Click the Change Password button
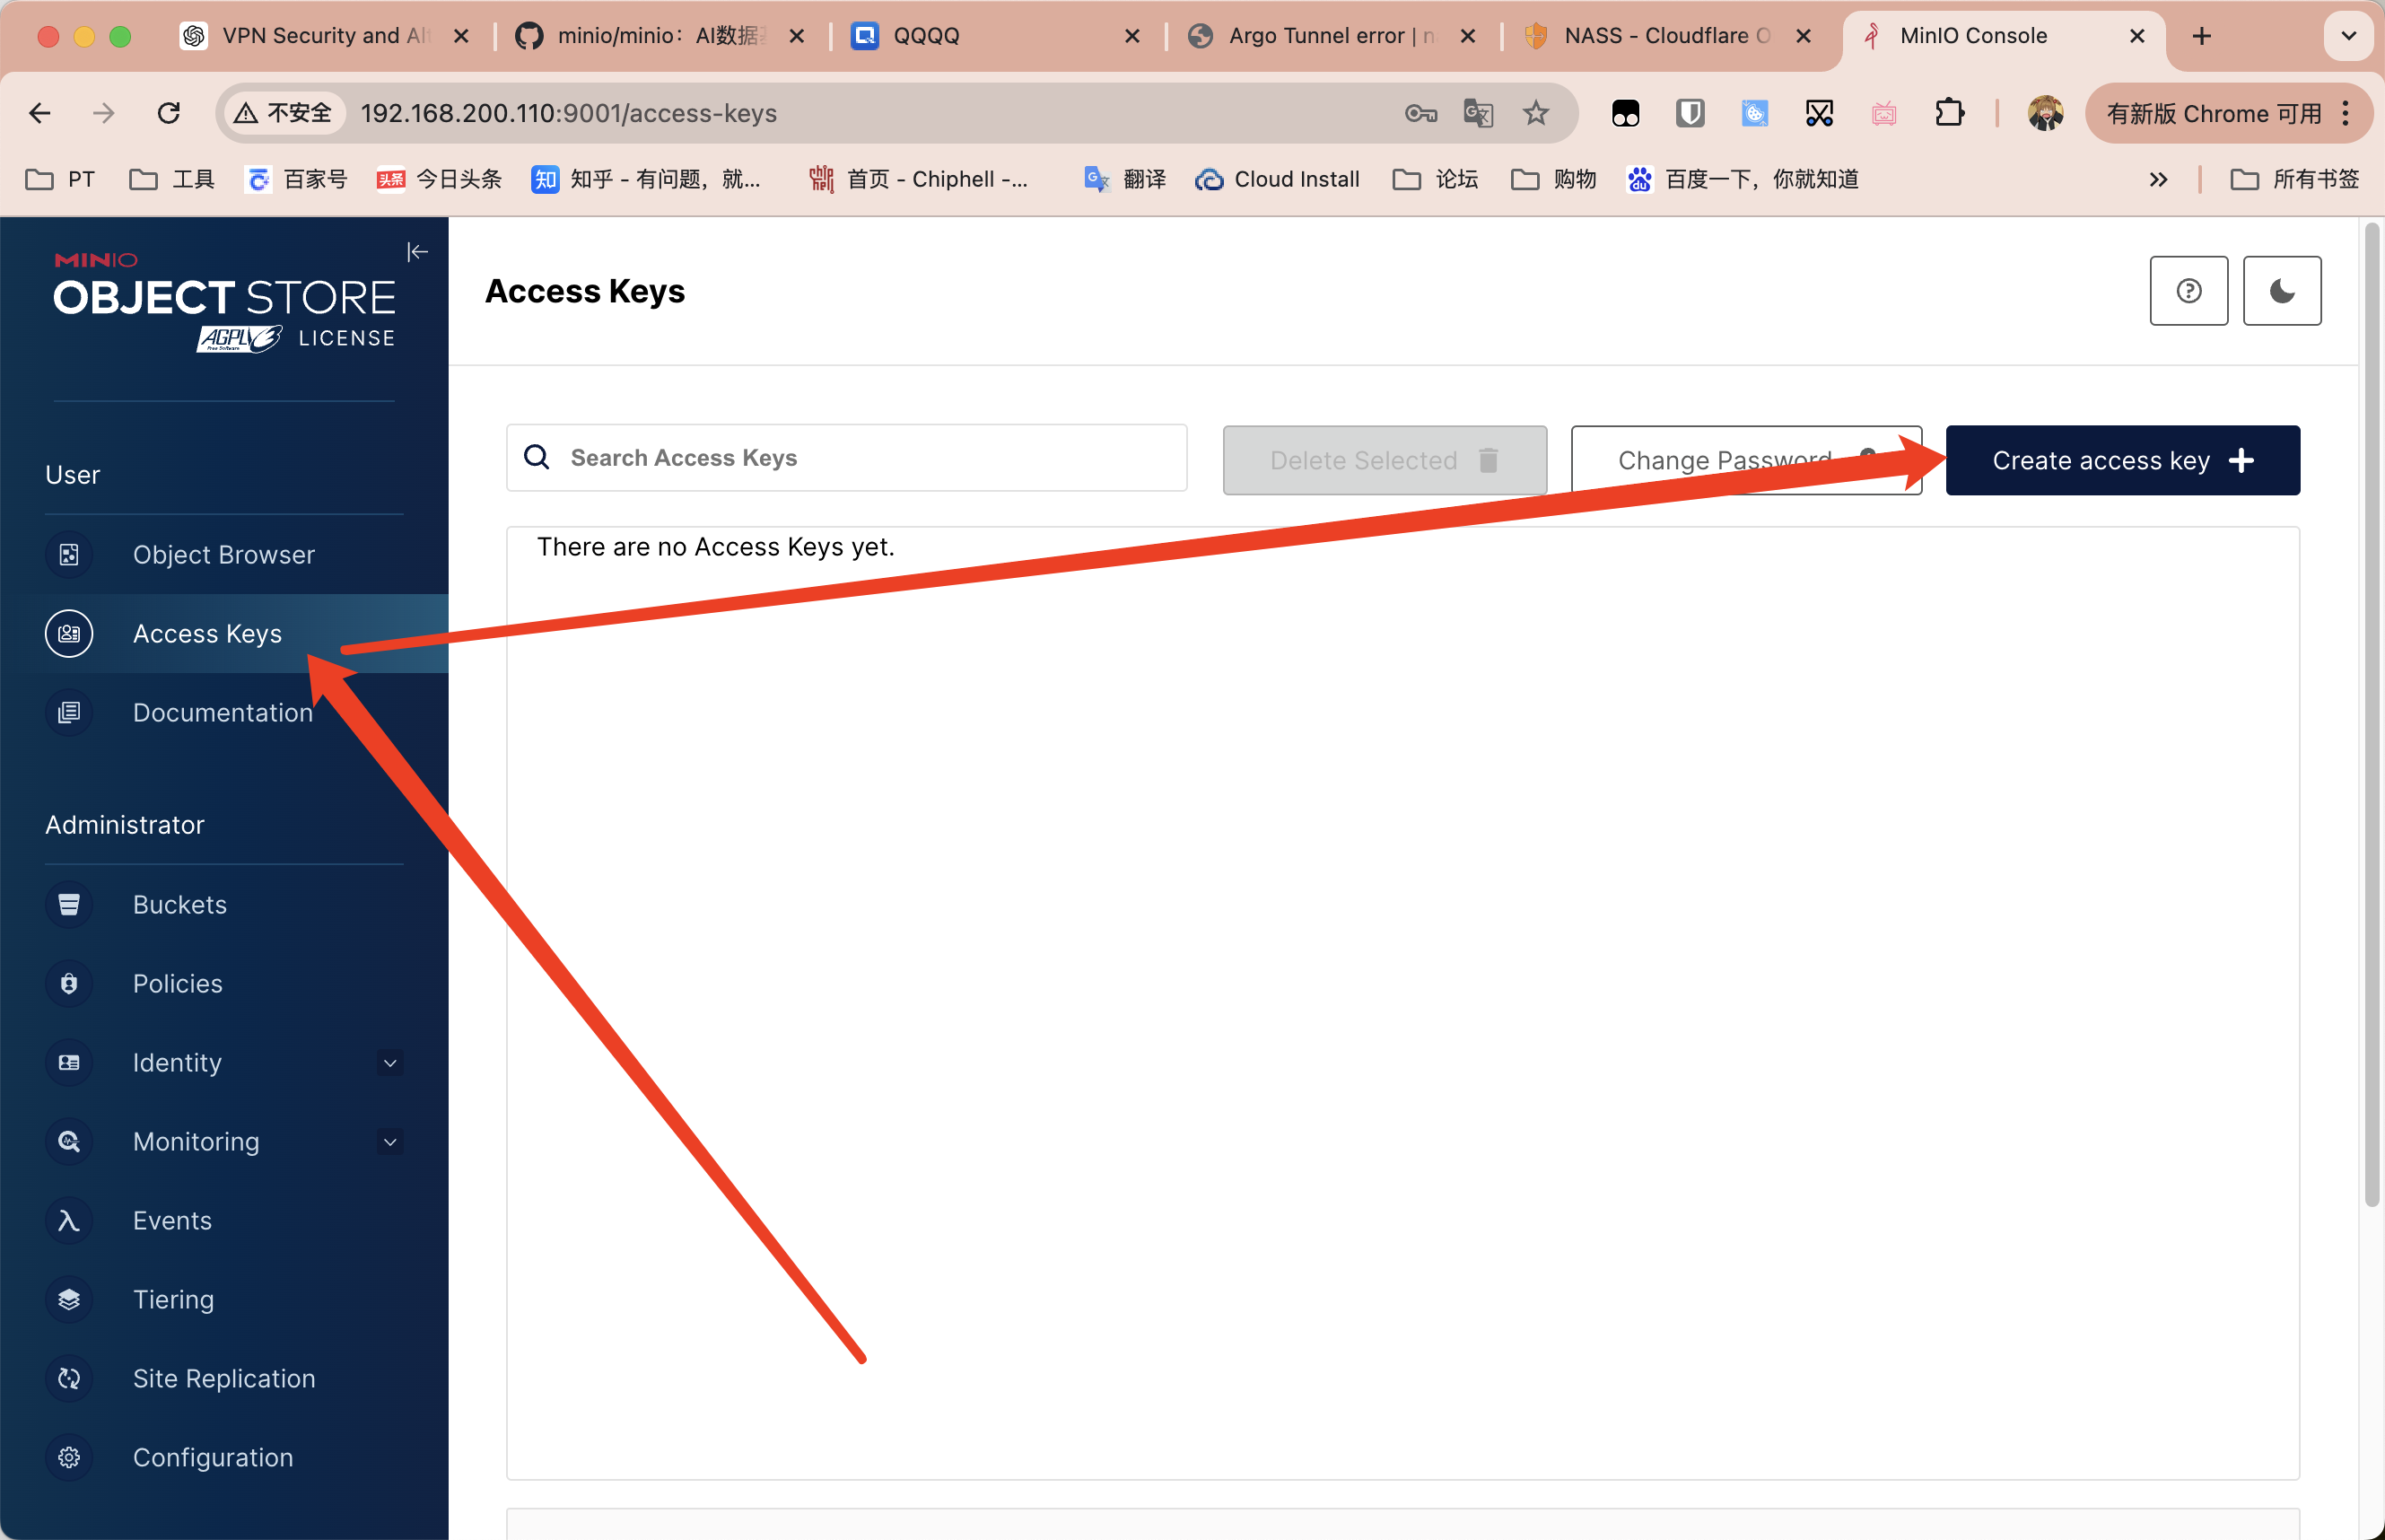 click(x=1743, y=459)
